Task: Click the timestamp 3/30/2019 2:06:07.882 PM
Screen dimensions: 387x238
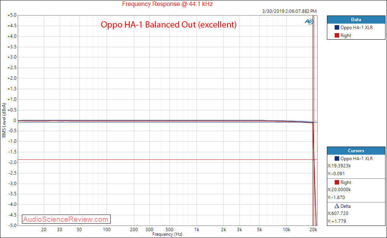Action: (289, 11)
